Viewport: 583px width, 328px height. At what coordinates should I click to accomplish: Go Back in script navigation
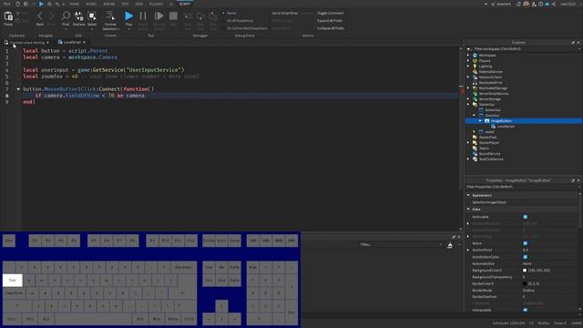pos(40,18)
